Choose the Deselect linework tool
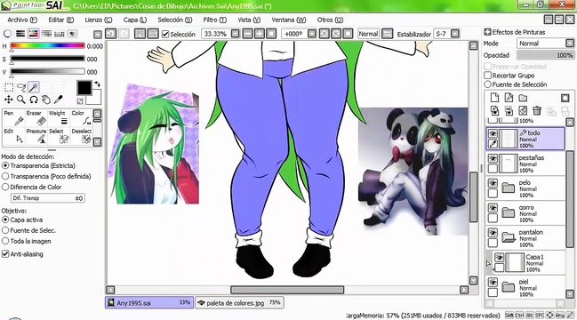The width and height of the screenshot is (577, 320). point(81,136)
